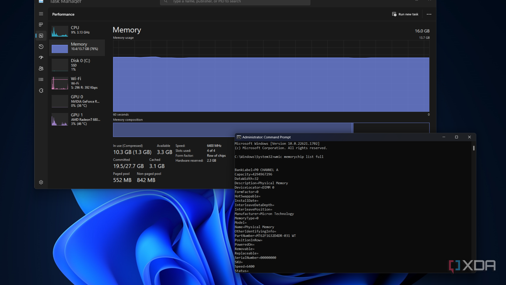Select the Performance page sidebar icon

(x=41, y=36)
